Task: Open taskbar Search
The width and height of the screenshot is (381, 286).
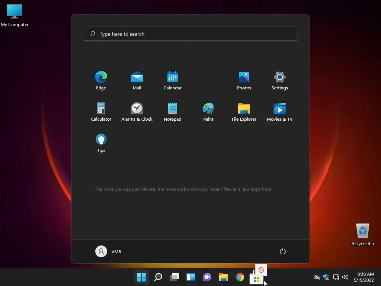Action: [x=158, y=277]
